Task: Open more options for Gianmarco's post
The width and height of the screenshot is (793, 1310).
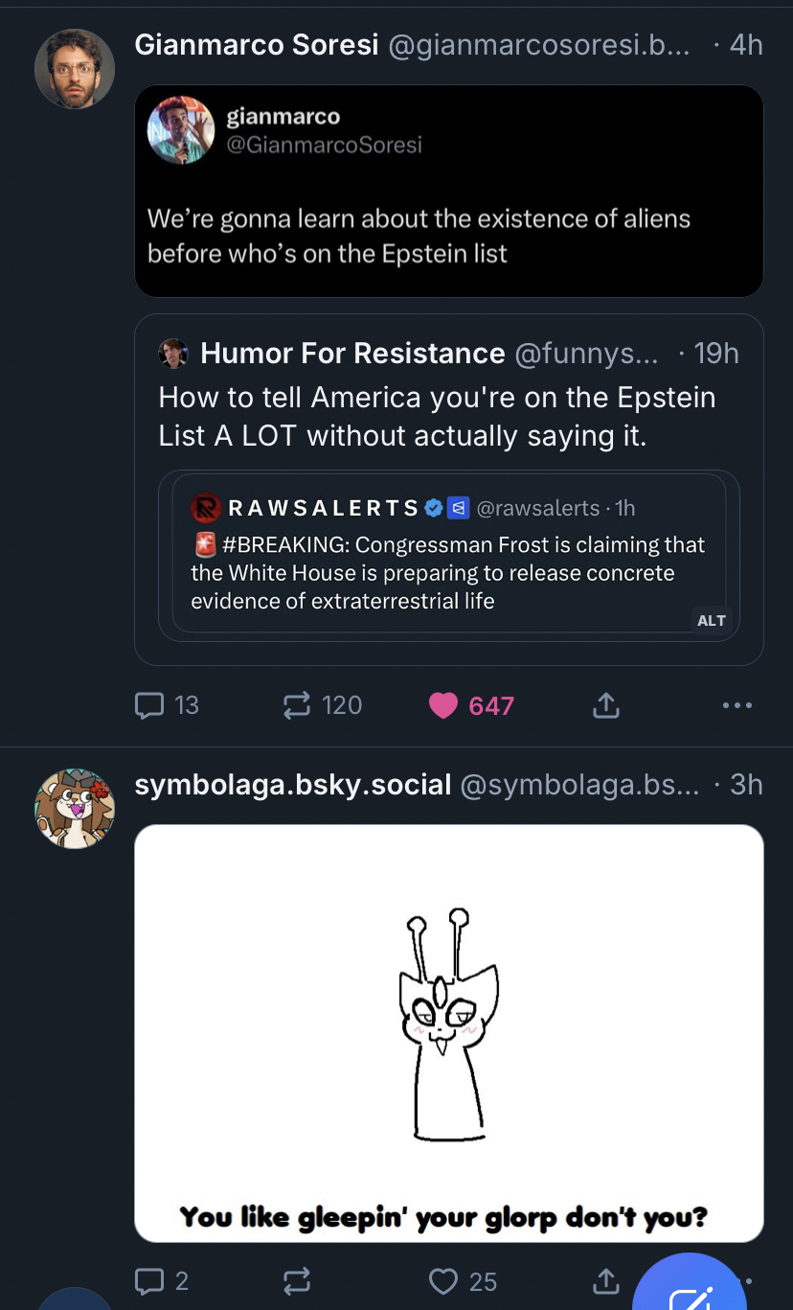Action: [736, 706]
